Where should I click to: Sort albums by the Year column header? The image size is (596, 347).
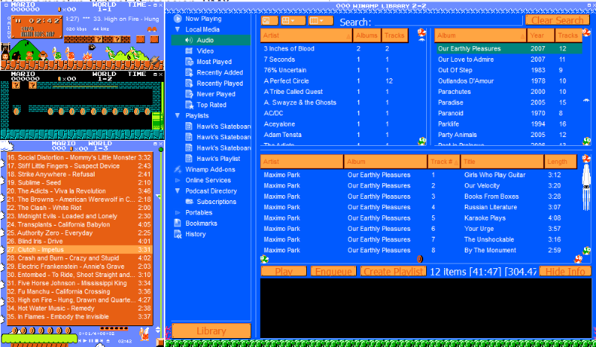pyautogui.click(x=541, y=35)
